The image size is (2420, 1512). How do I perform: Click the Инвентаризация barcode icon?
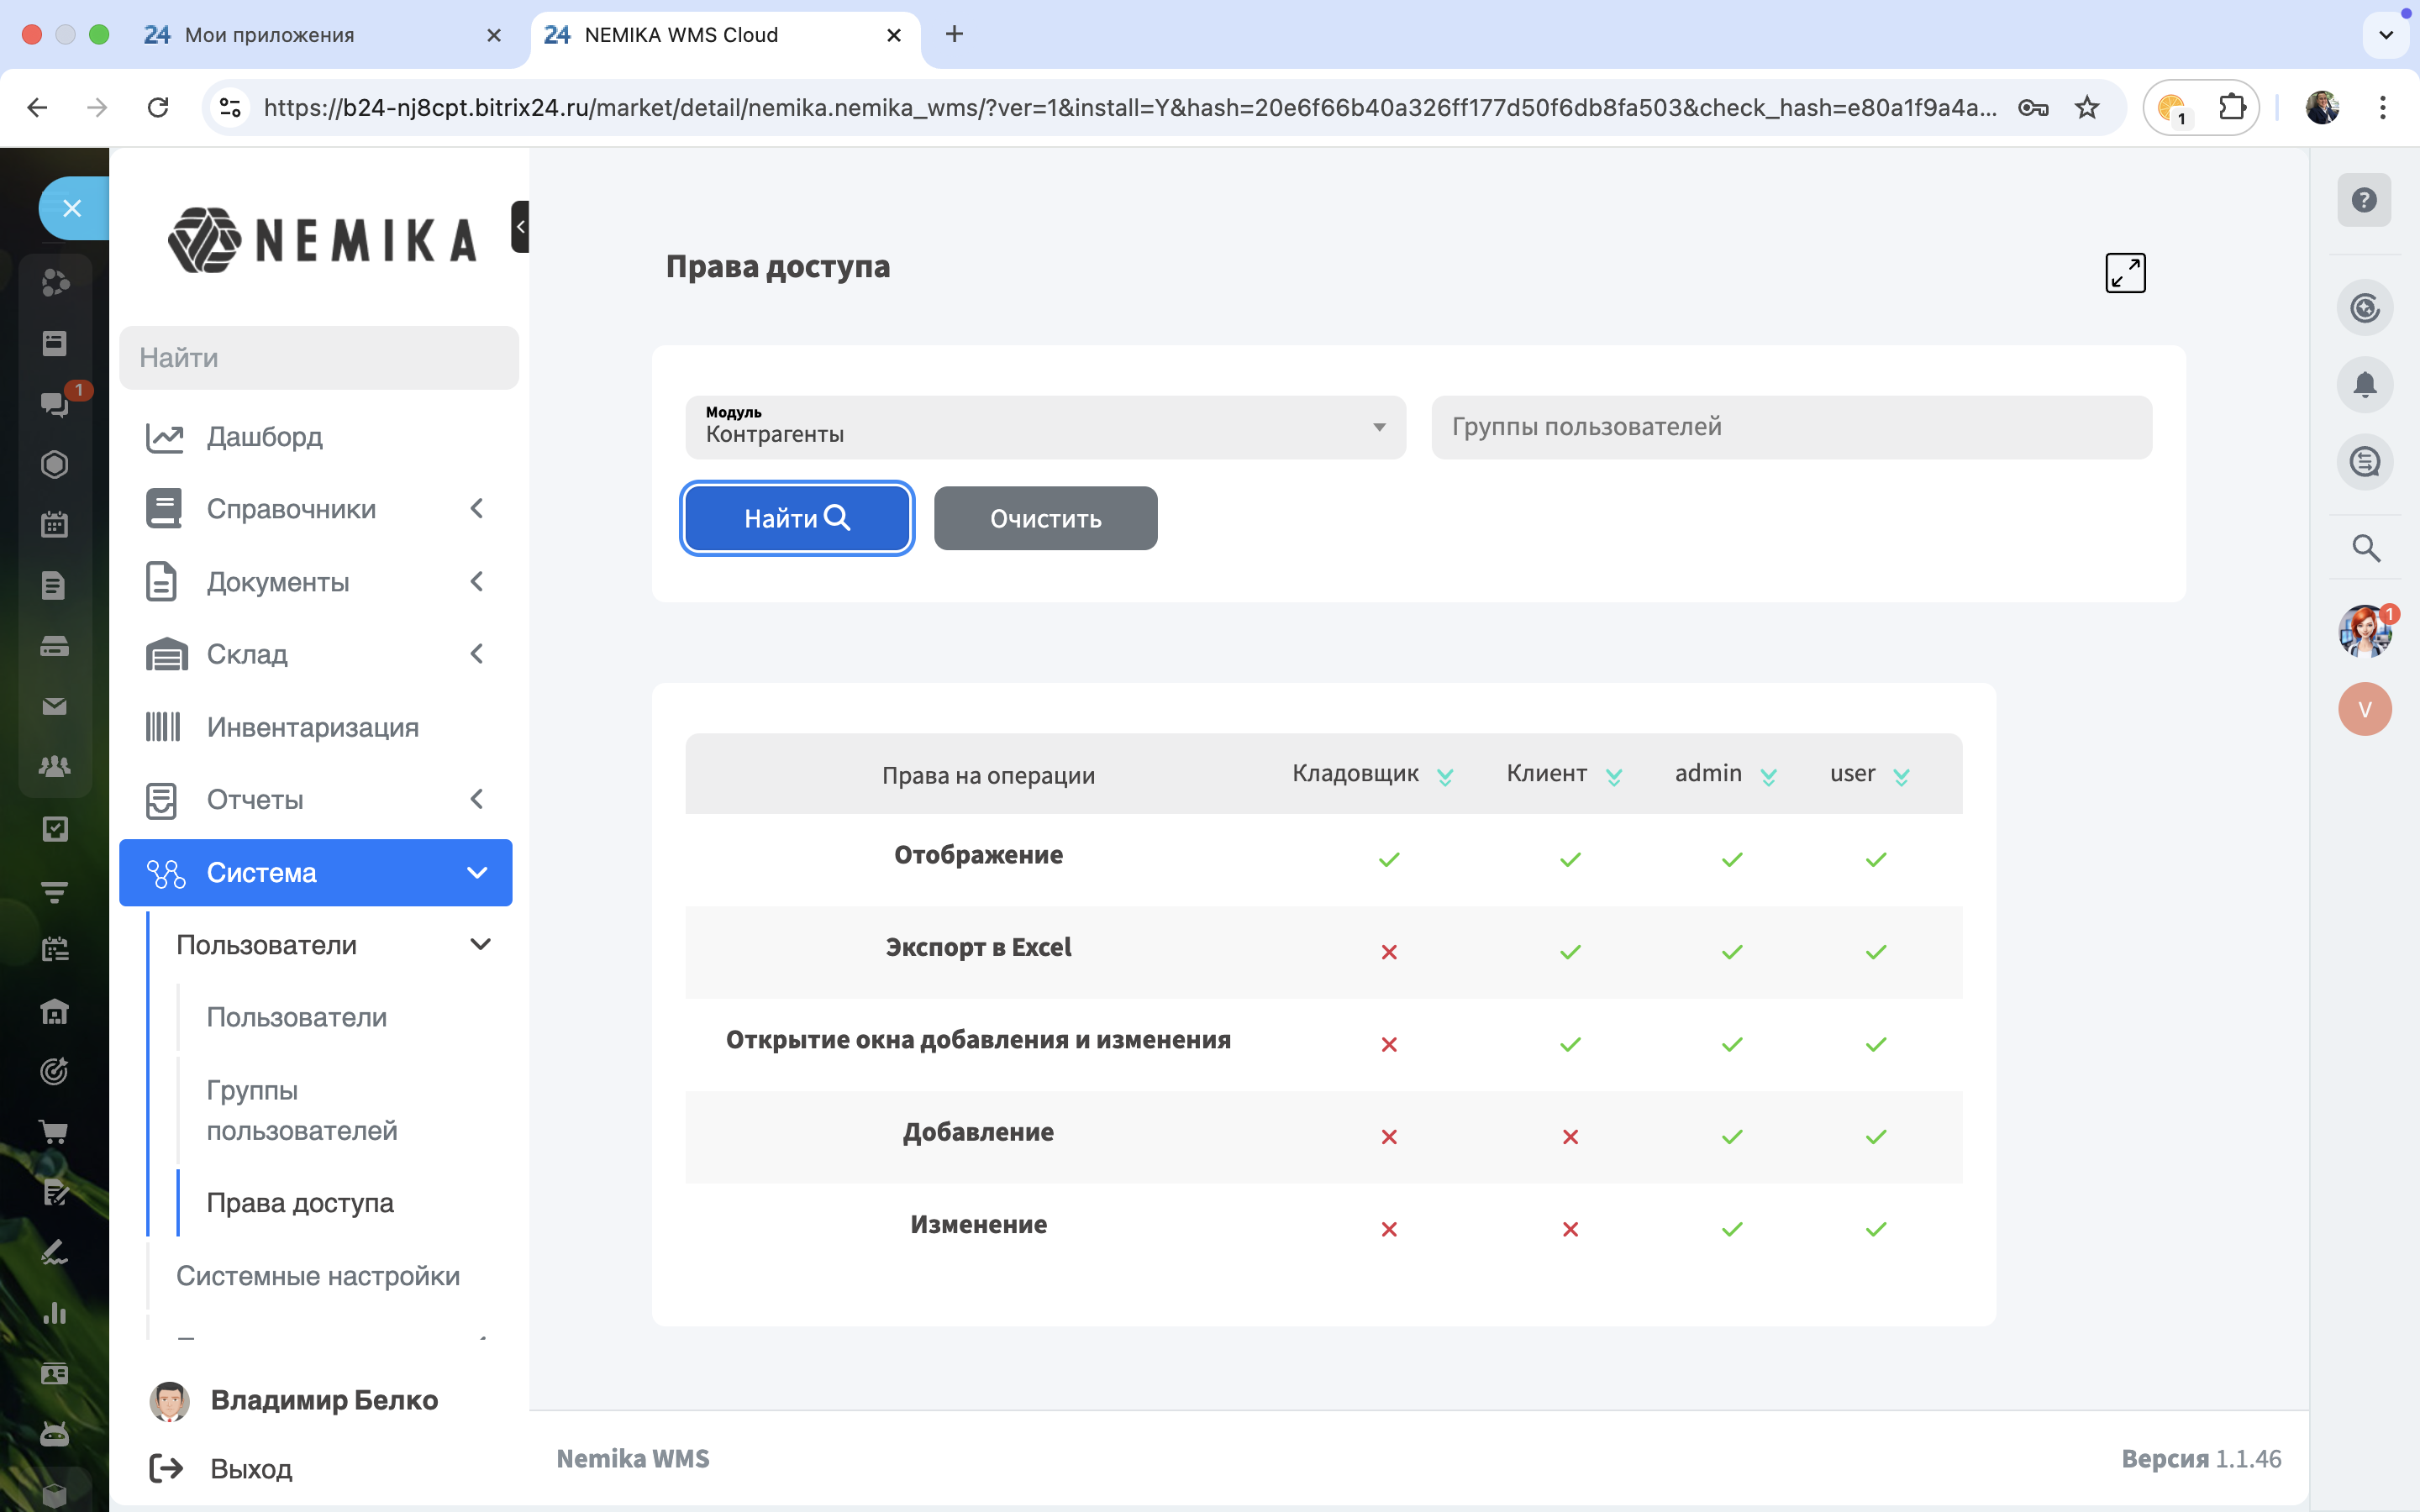[x=163, y=727]
